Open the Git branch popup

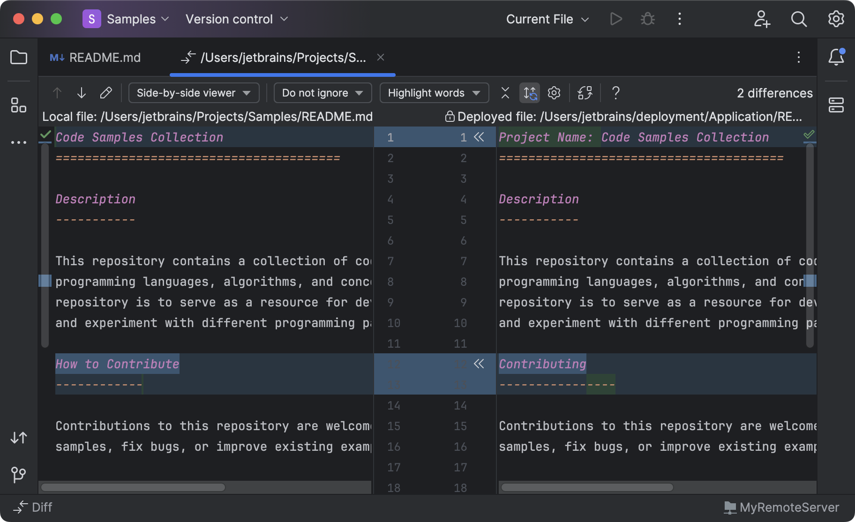[19, 474]
